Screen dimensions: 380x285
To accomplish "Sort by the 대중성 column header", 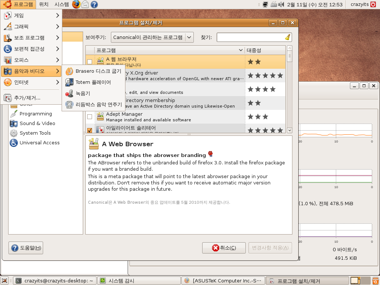I will click(x=265, y=50).
